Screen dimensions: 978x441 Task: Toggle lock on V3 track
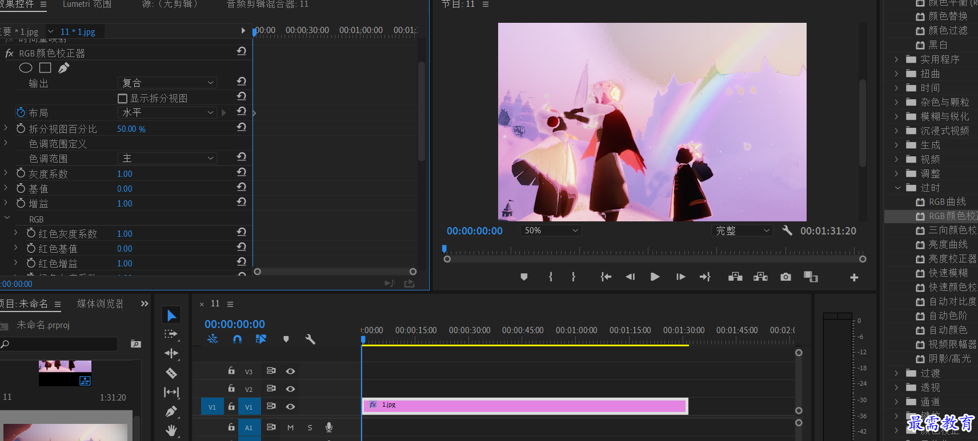tap(231, 371)
